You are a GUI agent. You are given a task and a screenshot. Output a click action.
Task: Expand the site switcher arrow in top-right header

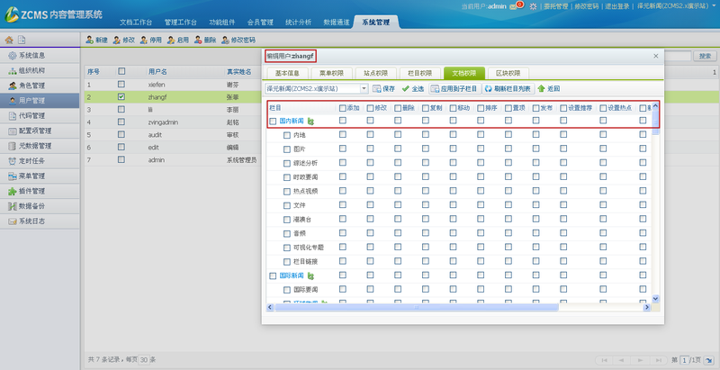point(714,6)
